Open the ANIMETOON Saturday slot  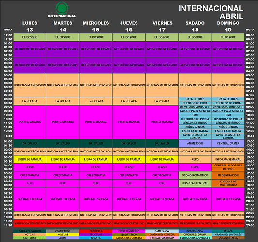(195, 143)
